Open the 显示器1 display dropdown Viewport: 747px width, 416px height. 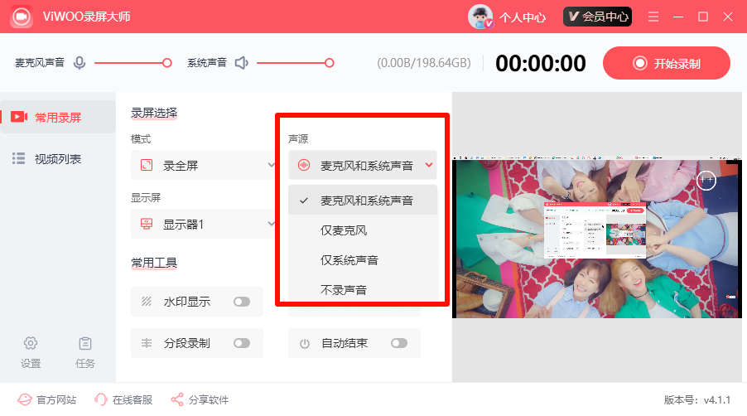204,224
